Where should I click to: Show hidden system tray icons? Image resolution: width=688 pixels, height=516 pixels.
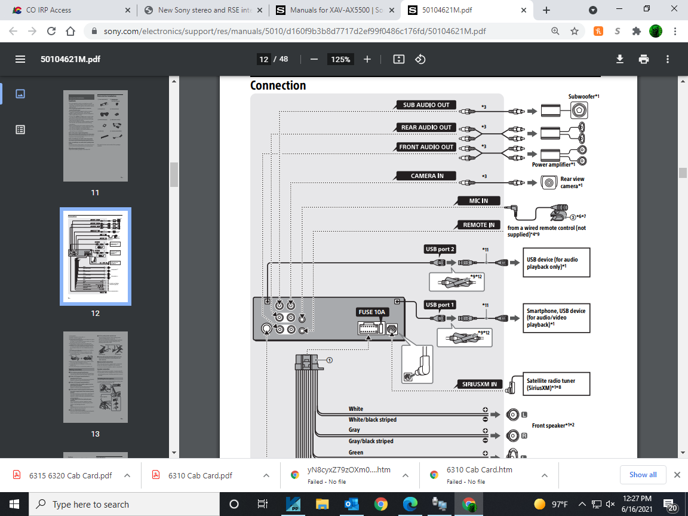point(582,503)
